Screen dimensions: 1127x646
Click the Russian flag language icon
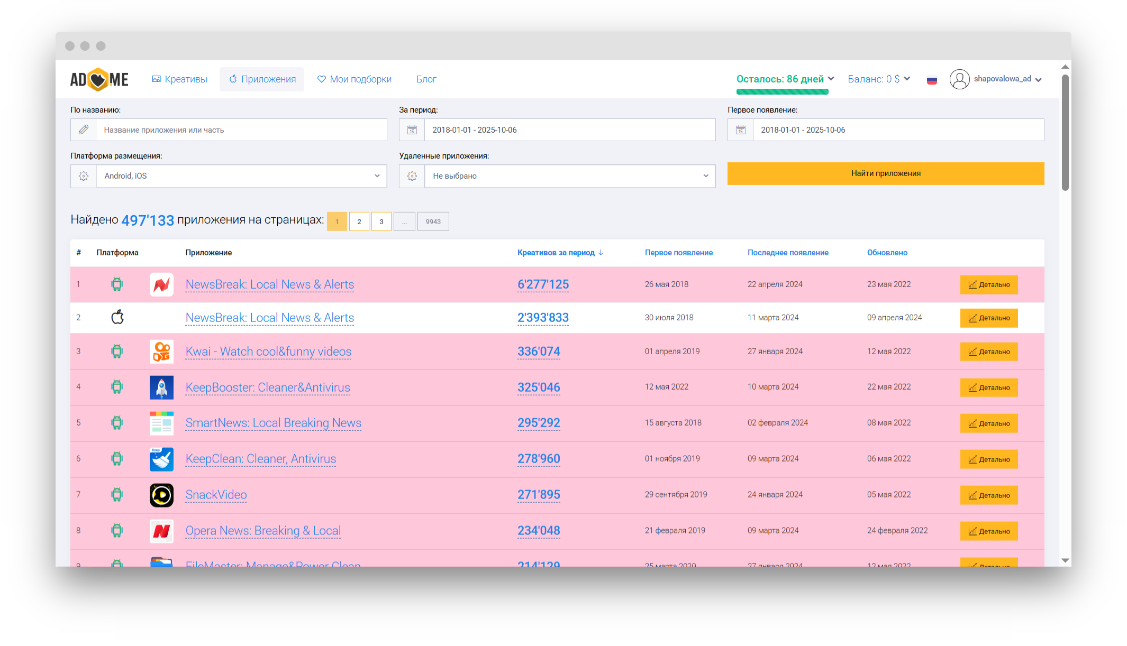(x=932, y=80)
